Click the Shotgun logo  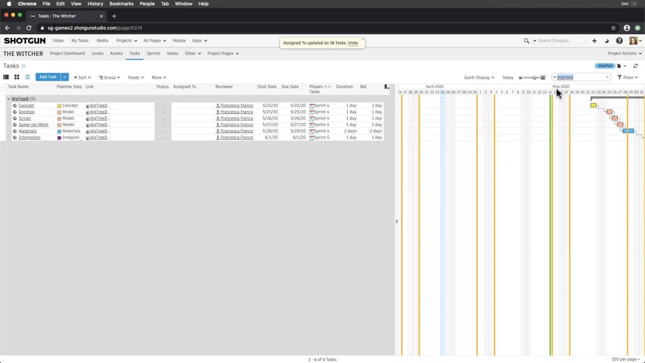pyautogui.click(x=24, y=41)
